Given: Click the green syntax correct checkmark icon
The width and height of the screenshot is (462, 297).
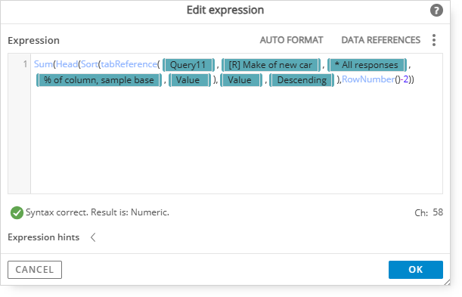Looking at the screenshot, I should pyautogui.click(x=17, y=212).
